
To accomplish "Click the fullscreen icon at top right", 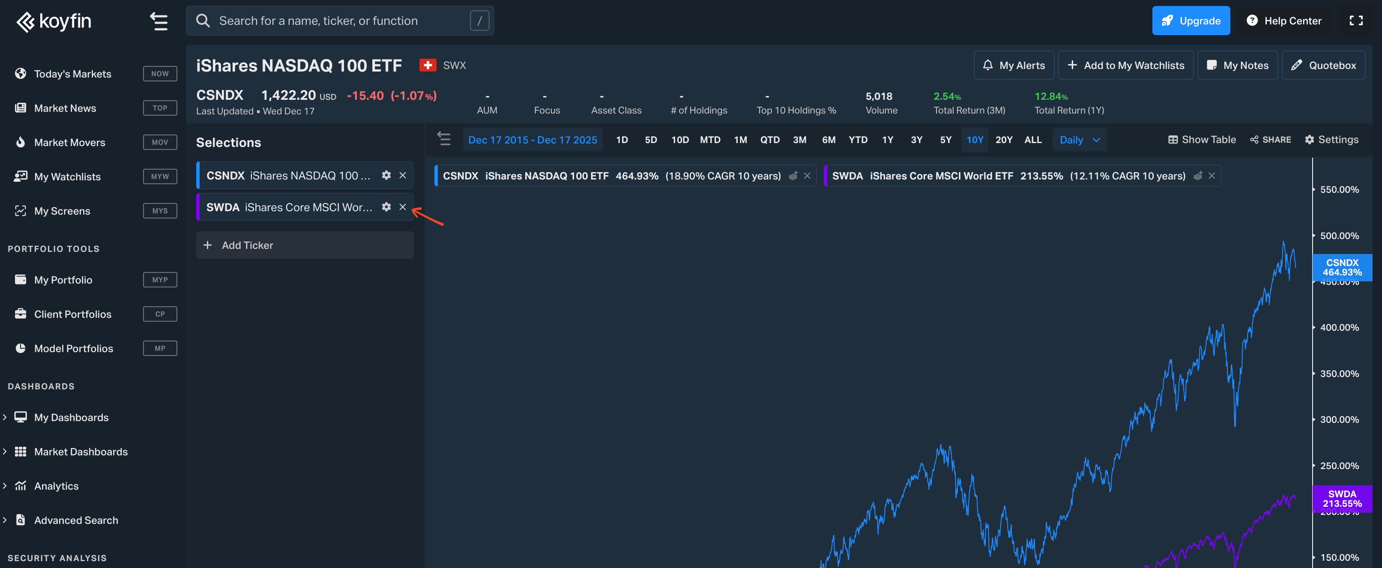I will [1356, 21].
